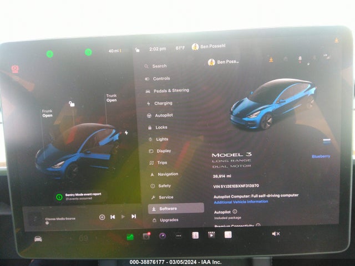Screen dimensions: 355x266
Task: Open the Lights menu
Action: point(158,139)
